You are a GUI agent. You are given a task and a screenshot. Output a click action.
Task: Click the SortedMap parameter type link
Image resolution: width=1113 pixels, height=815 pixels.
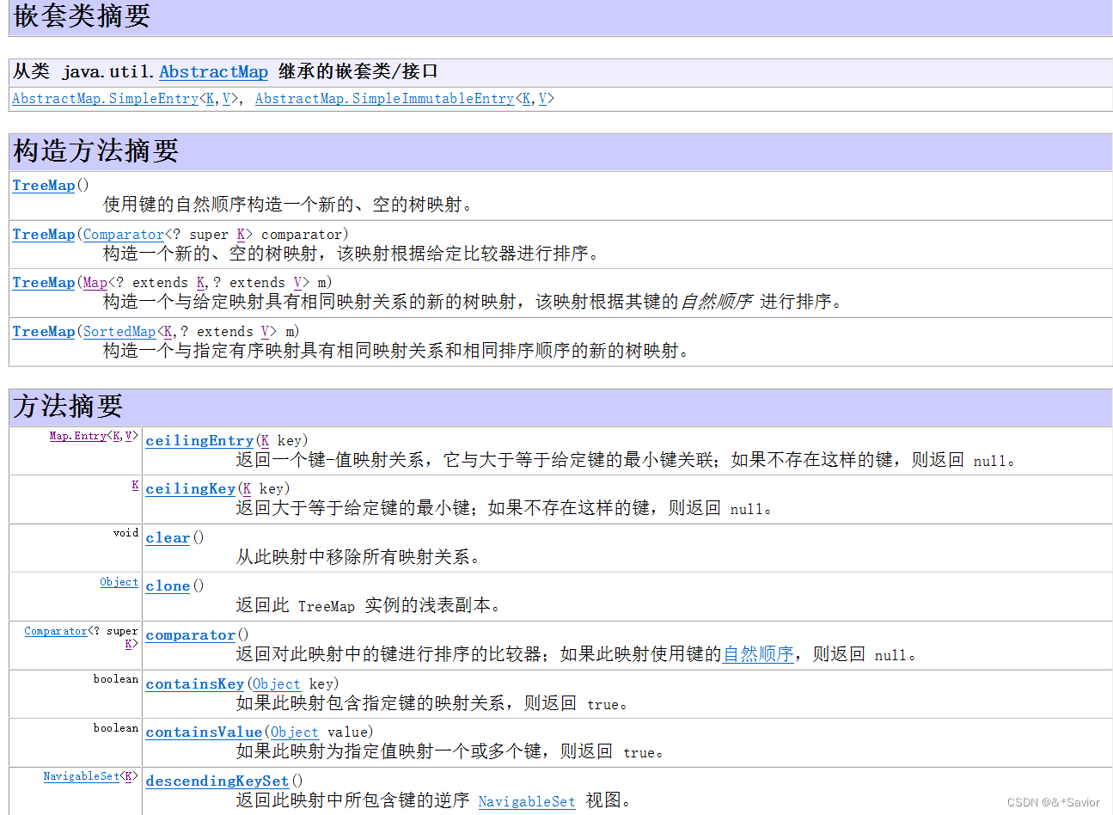[x=119, y=331]
